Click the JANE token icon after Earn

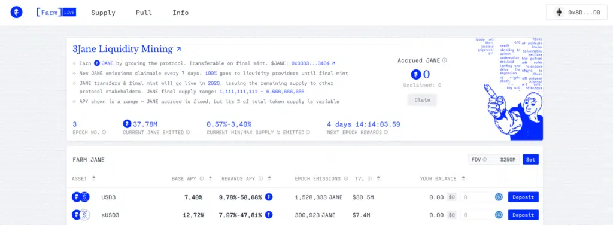(x=97, y=63)
